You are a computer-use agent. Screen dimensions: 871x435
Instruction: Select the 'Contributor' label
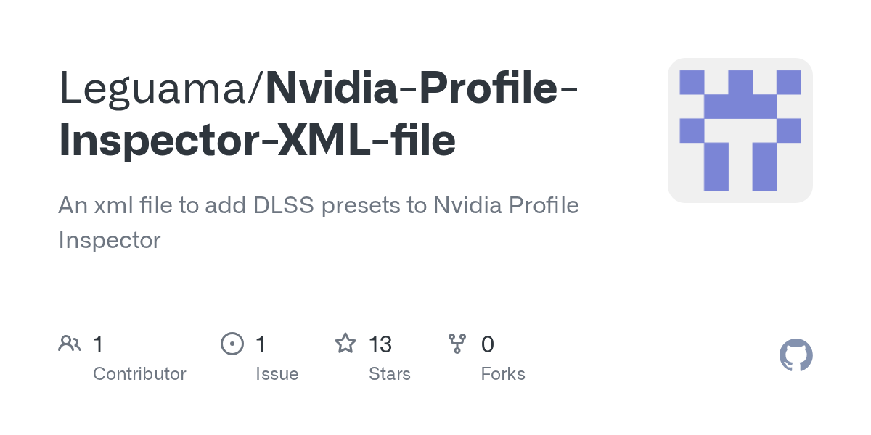[x=139, y=374]
